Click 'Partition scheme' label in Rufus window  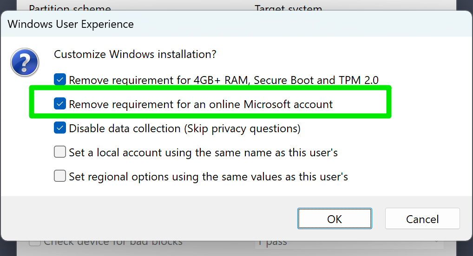pos(70,8)
